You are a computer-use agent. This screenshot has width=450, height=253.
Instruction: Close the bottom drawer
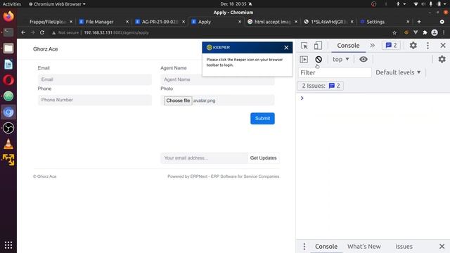442,247
